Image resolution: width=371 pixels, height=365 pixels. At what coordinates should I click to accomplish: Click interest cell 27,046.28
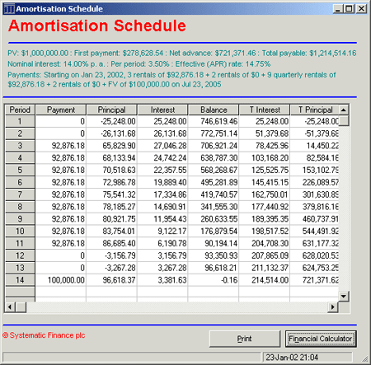pos(162,146)
